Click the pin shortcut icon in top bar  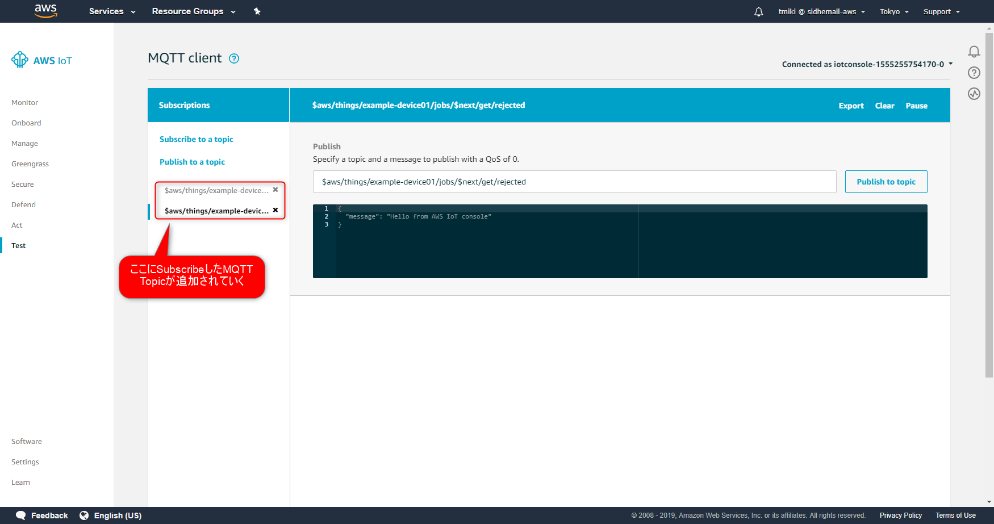coord(257,11)
